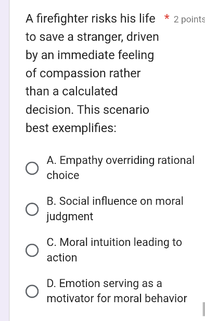Click the text 'D. Emotion serving as a'
This screenshot has width=205, height=321.
point(104,283)
